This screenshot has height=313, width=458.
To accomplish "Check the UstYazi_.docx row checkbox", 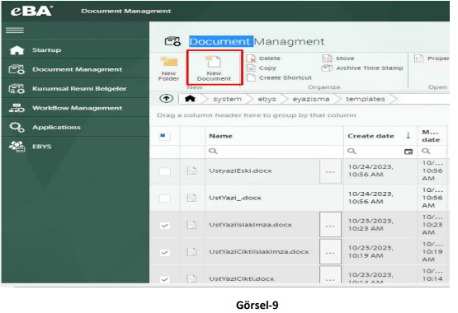I will (x=165, y=199).
